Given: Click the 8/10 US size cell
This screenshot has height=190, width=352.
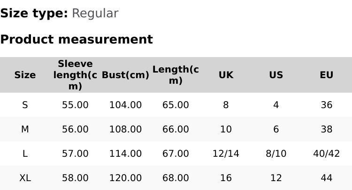Looking at the screenshot, I should (276, 153).
